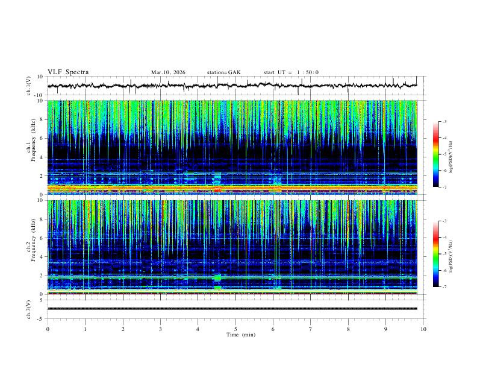The height and width of the screenshot is (369, 477).
Task: Click the ch.1 PSD color scale bar
Action: pyautogui.click(x=435, y=154)
